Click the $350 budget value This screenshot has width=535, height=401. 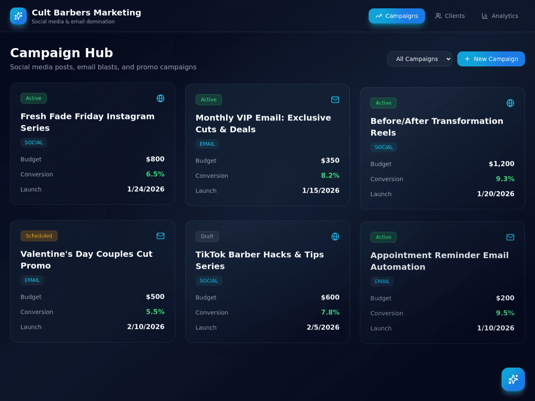click(x=330, y=160)
